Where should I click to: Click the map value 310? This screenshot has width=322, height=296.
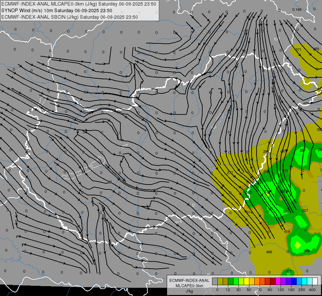249,192
